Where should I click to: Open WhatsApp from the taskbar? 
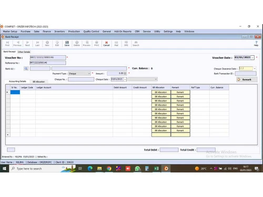137,169
